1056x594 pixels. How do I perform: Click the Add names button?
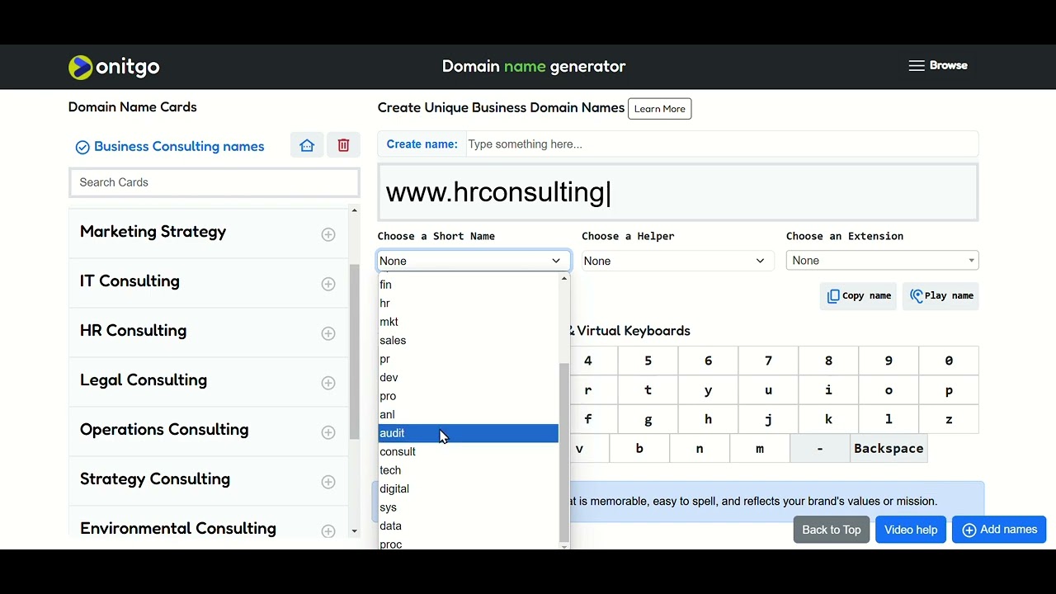click(999, 530)
